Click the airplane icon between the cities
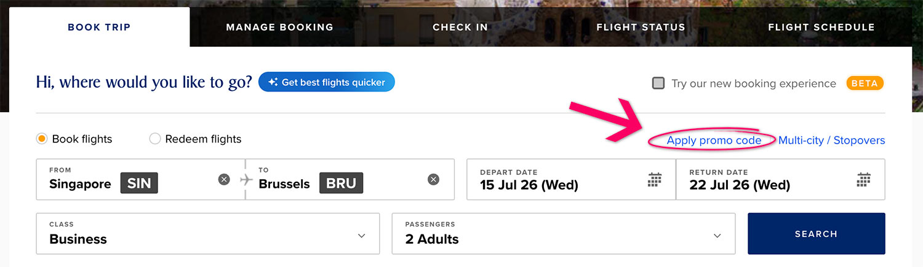 click(246, 179)
